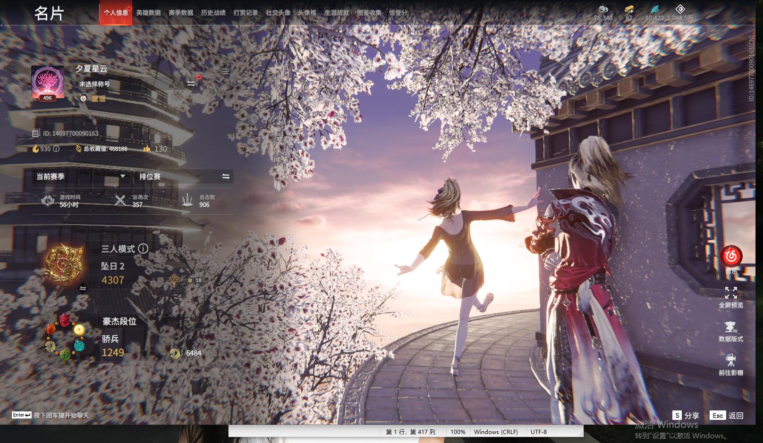
Task: Click the 第 1 行, 第 417 列 status entry
Action: pos(410,432)
